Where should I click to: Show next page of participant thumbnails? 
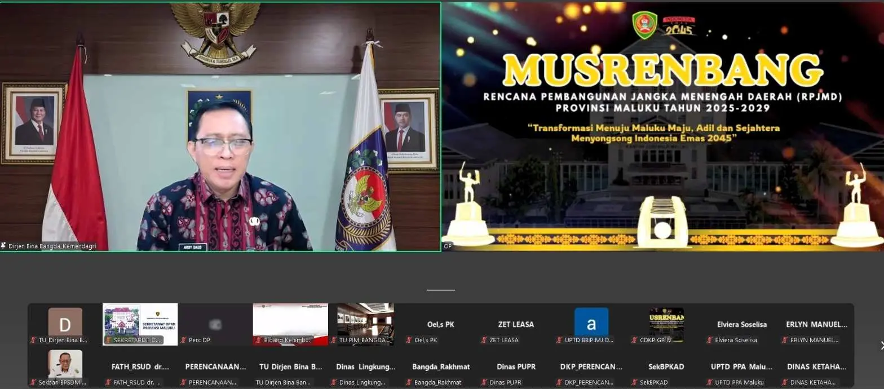tap(881, 345)
